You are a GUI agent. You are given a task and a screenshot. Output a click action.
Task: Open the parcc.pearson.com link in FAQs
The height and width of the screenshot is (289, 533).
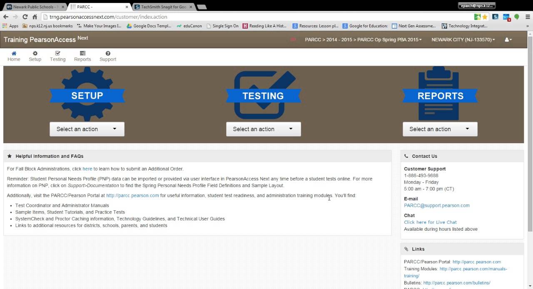(132, 195)
